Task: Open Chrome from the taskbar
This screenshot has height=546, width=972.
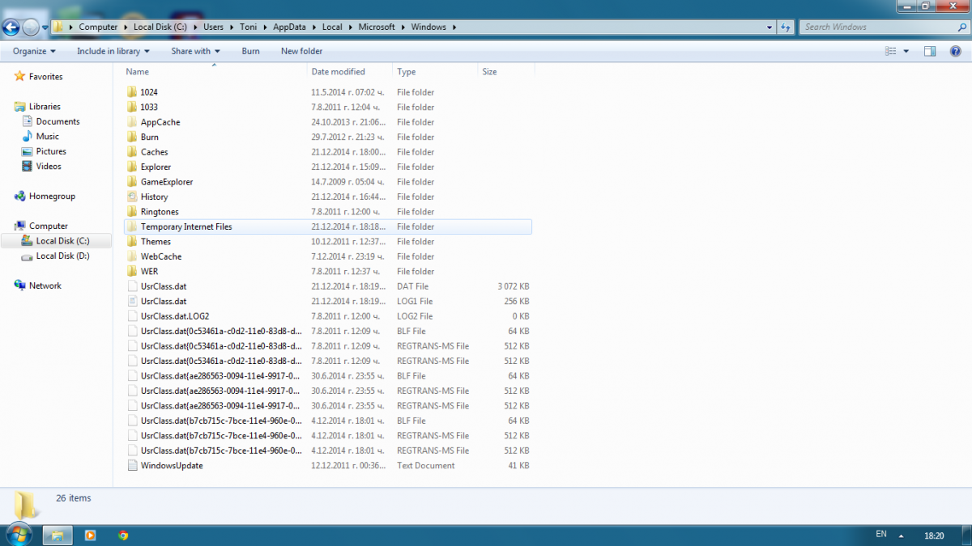Action: [x=123, y=535]
